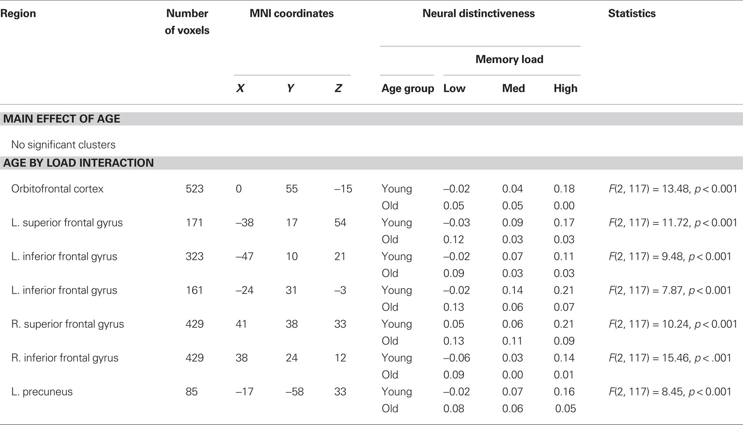Click the Statistics column header
The width and height of the screenshot is (743, 425).
(x=632, y=14)
